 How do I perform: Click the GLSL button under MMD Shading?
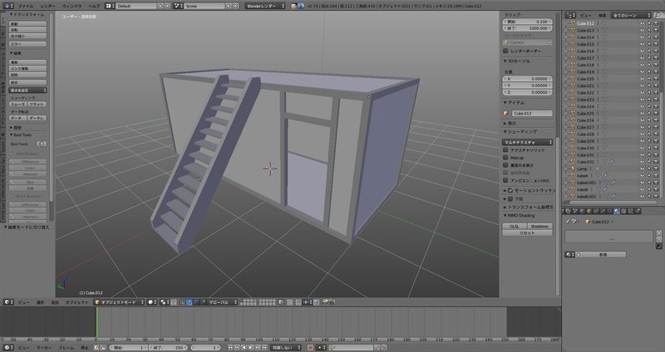(515, 226)
